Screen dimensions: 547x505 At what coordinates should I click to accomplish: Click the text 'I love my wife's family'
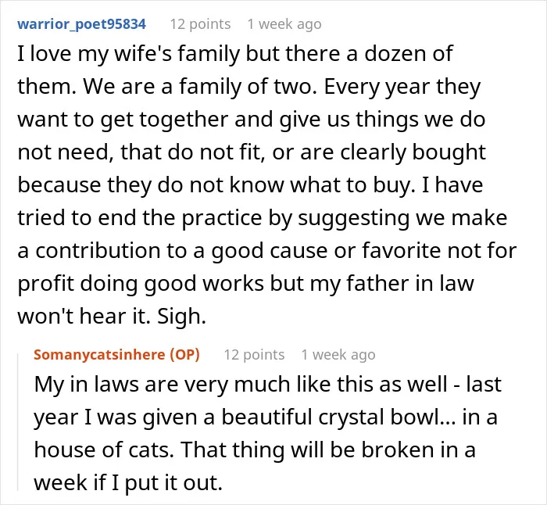[129, 54]
